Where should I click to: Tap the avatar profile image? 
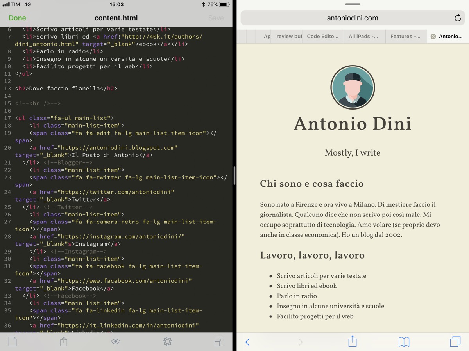point(353,87)
